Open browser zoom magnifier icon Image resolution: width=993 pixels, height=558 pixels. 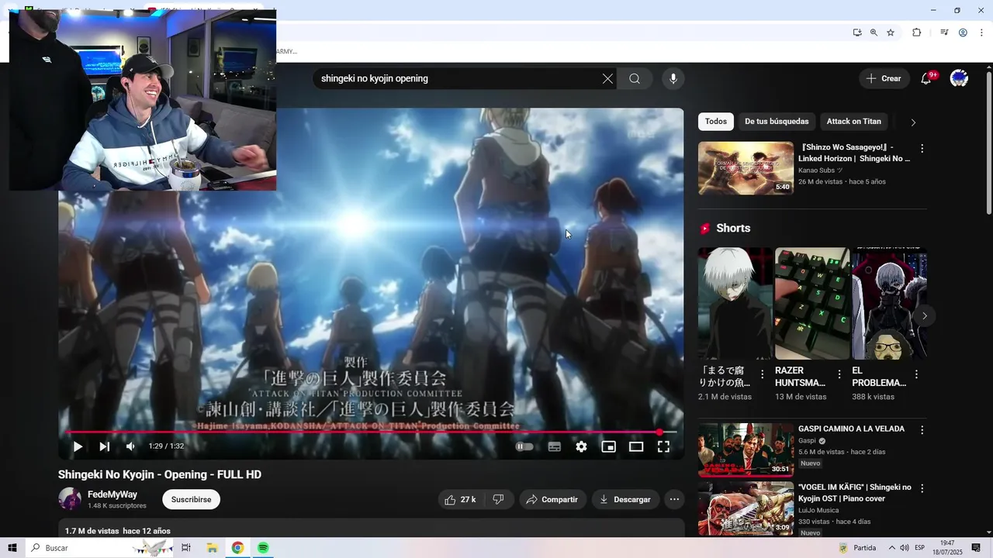pyautogui.click(x=874, y=33)
